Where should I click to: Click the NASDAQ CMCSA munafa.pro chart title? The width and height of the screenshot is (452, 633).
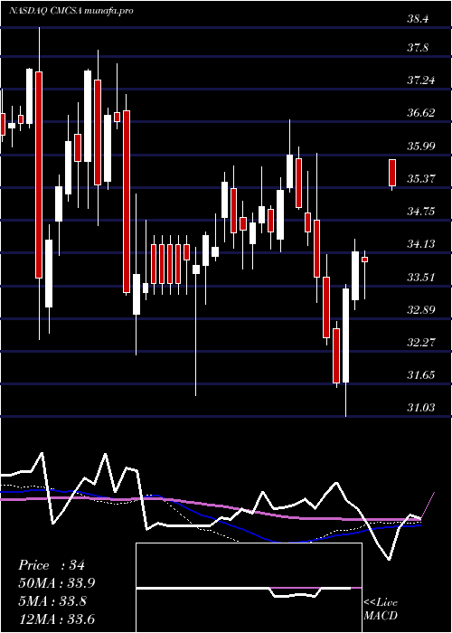click(71, 11)
